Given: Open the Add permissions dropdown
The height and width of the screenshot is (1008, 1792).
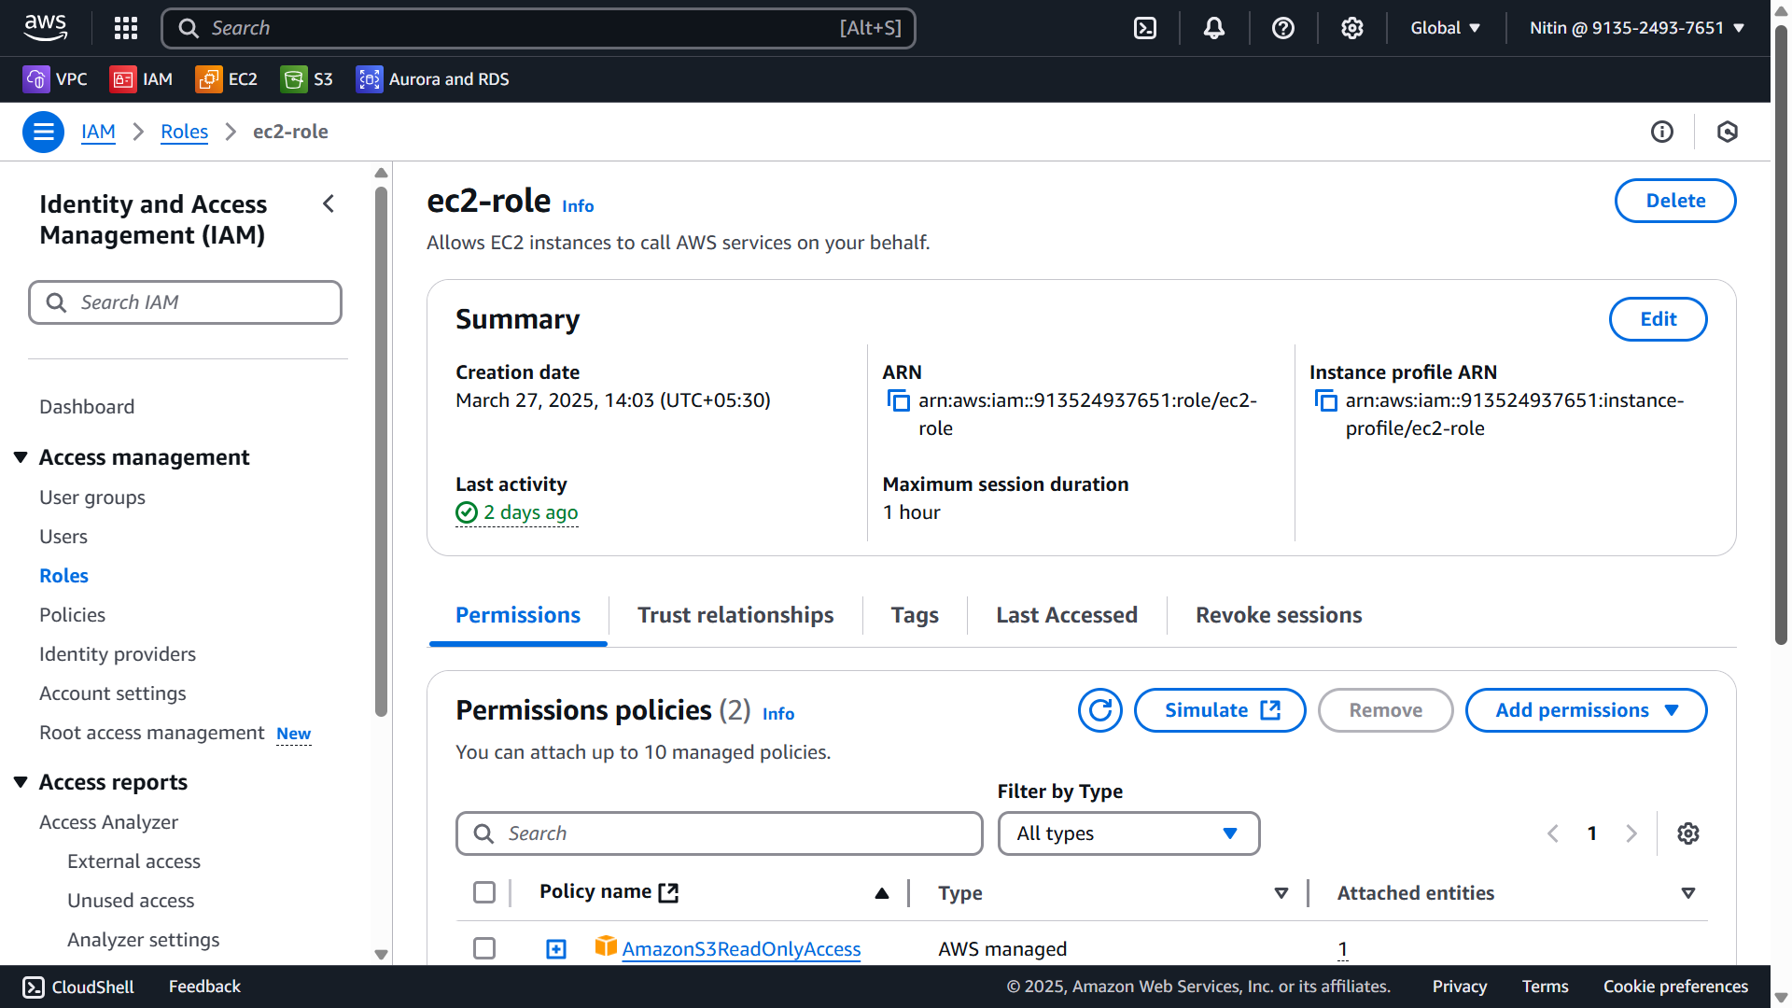Looking at the screenshot, I should coord(1587,710).
